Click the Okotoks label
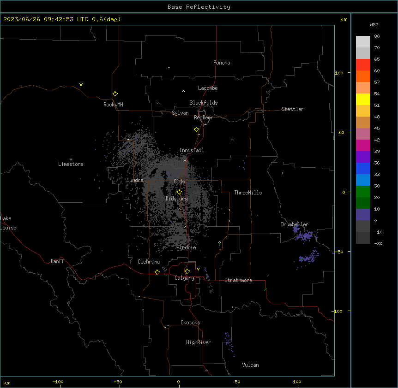Screen dimensions: 398x388 pos(190,323)
